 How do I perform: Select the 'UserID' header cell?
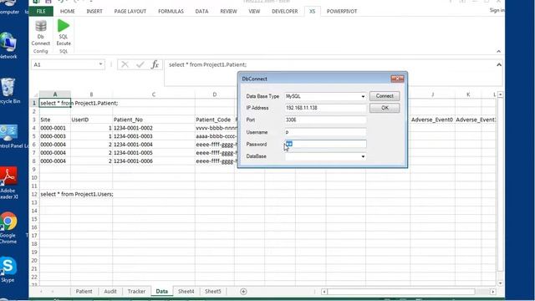tap(91, 120)
